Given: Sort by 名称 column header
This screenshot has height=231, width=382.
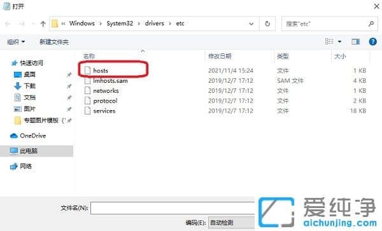Looking at the screenshot, I should (x=89, y=56).
